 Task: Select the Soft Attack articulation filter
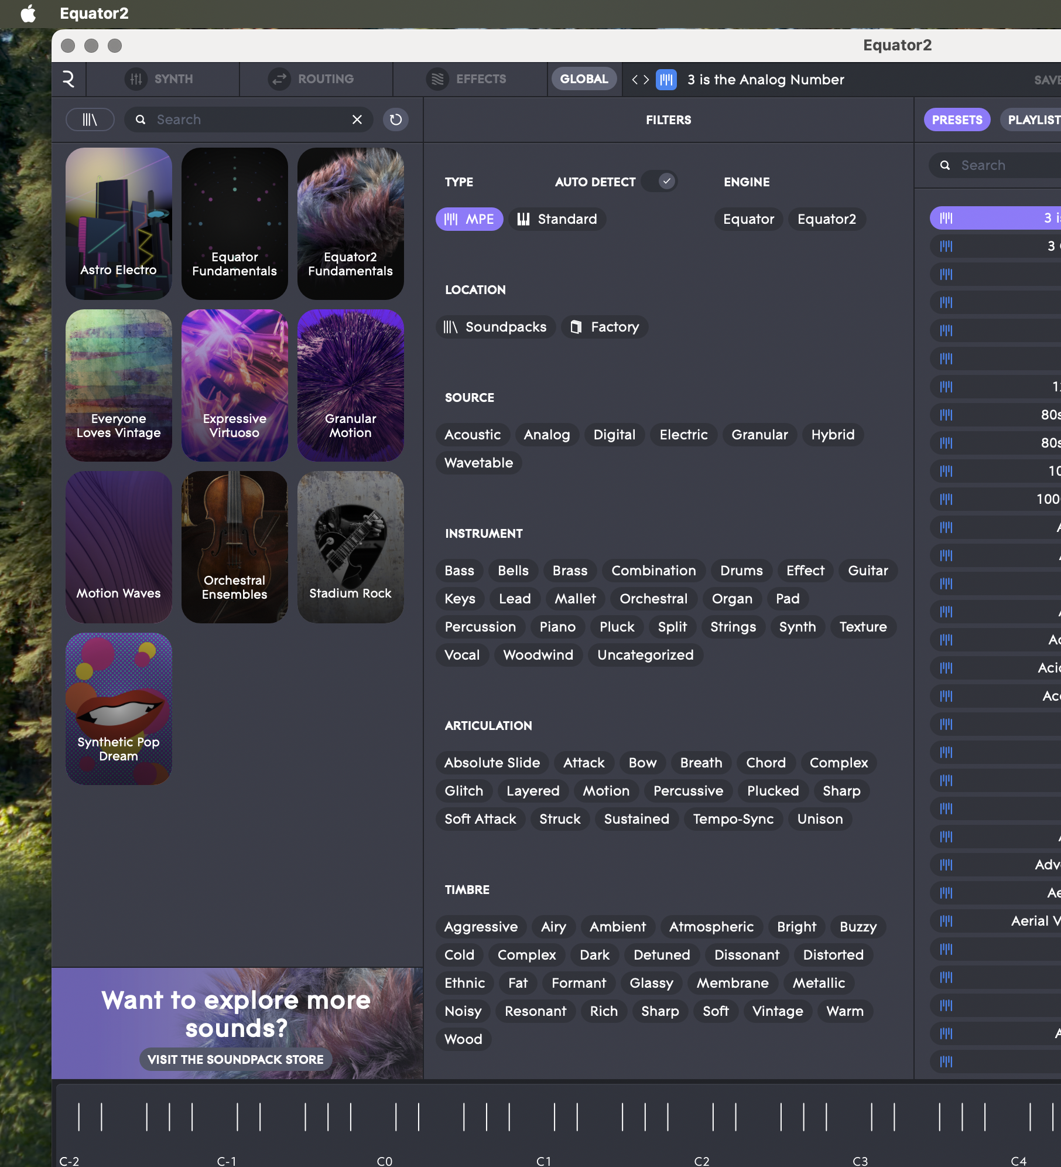pos(480,819)
